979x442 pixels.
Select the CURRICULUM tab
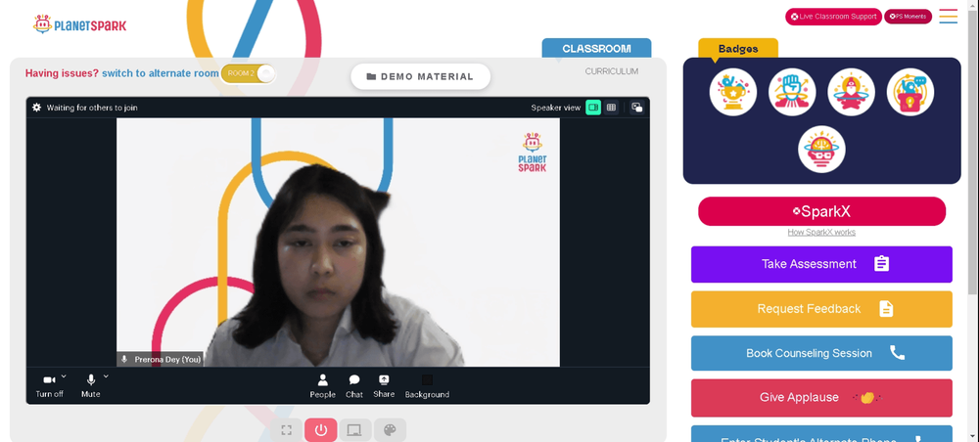click(611, 71)
